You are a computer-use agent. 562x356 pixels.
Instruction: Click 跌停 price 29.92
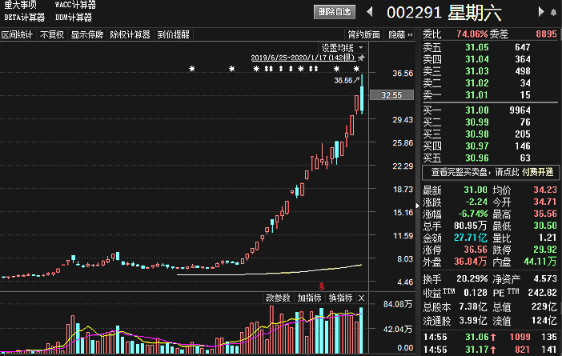pyautogui.click(x=545, y=250)
